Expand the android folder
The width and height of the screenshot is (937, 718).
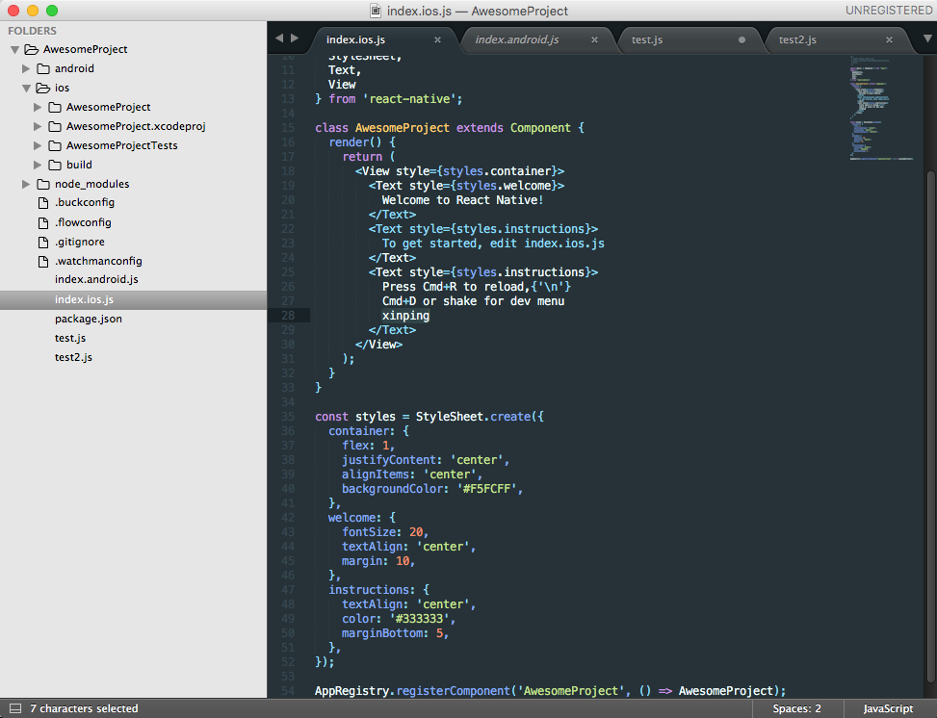(26, 68)
